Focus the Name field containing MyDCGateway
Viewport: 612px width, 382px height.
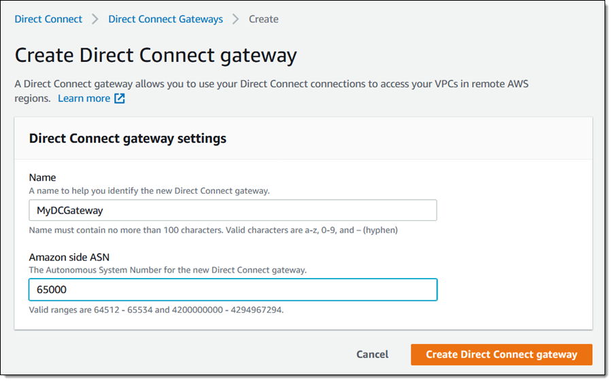pyautogui.click(x=233, y=211)
